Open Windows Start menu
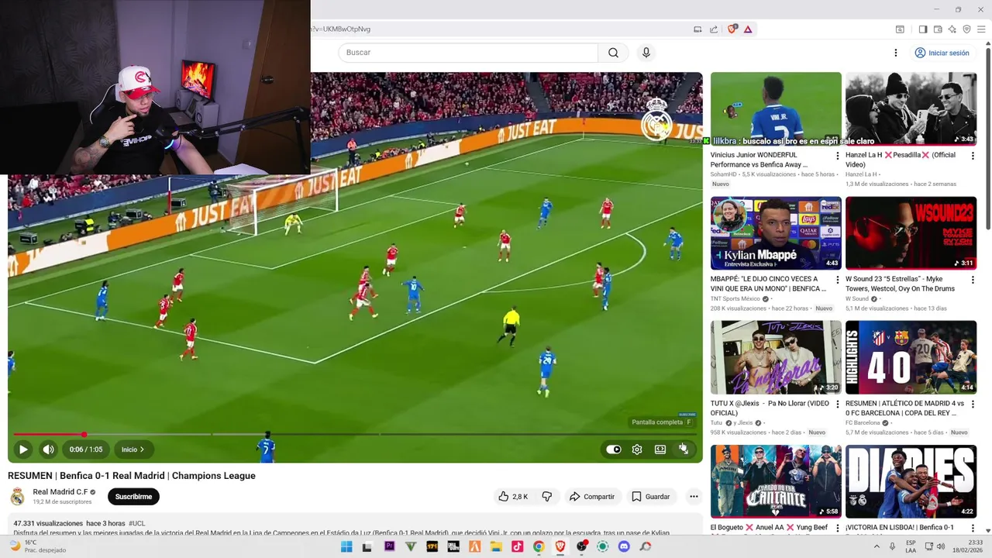This screenshot has width=992, height=558. [x=346, y=546]
